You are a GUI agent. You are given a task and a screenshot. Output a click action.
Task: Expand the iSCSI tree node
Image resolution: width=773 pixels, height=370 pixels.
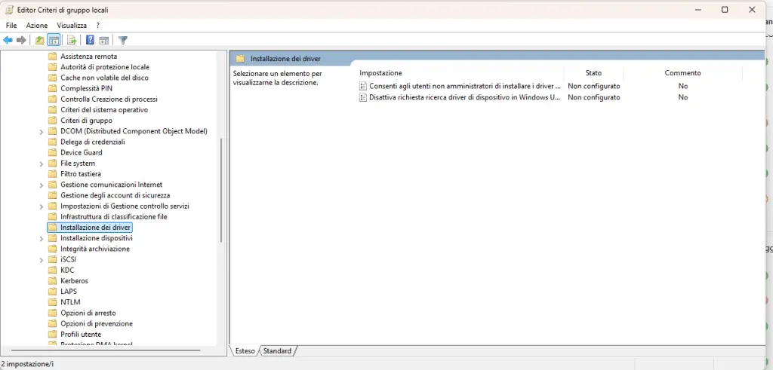42,260
